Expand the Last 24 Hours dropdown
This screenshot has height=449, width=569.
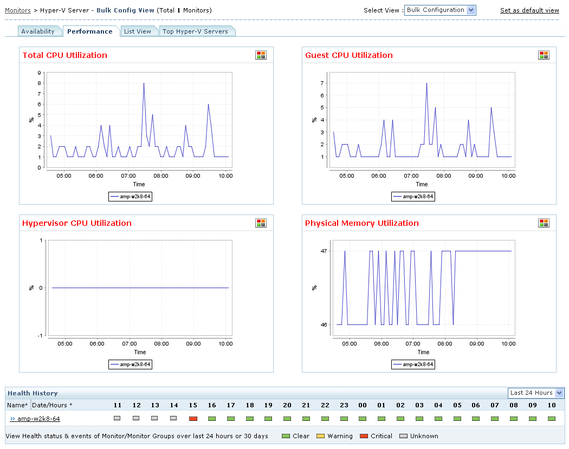tap(535, 393)
